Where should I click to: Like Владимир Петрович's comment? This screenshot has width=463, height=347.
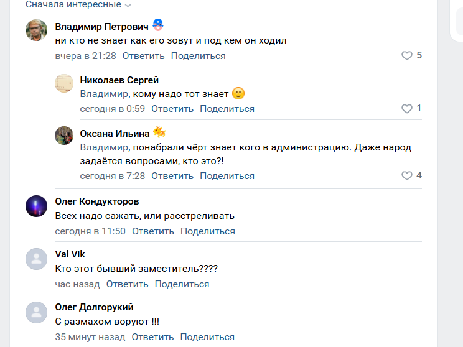(x=407, y=56)
